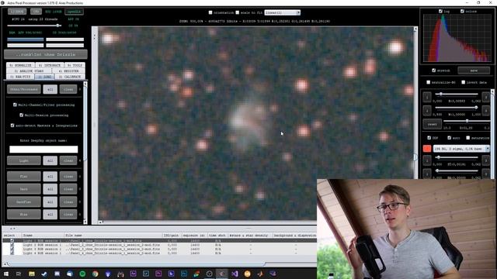Viewport: 497px width, 279px height.
Task: Toggle the histogram log checkbox
Action: pos(440,11)
